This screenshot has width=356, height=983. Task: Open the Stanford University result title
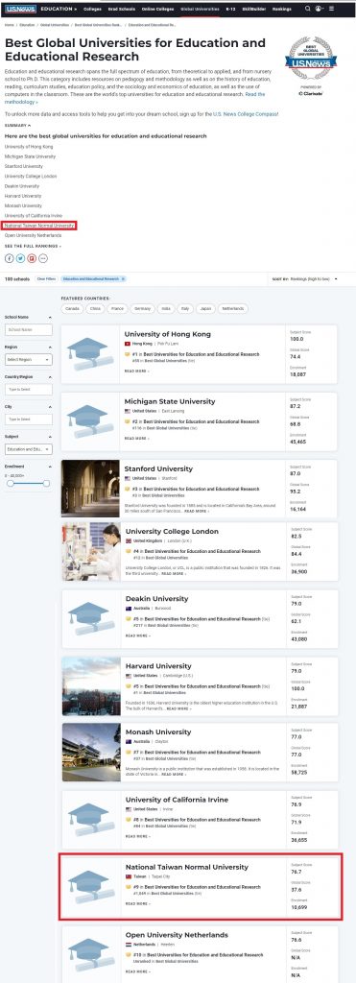158,468
